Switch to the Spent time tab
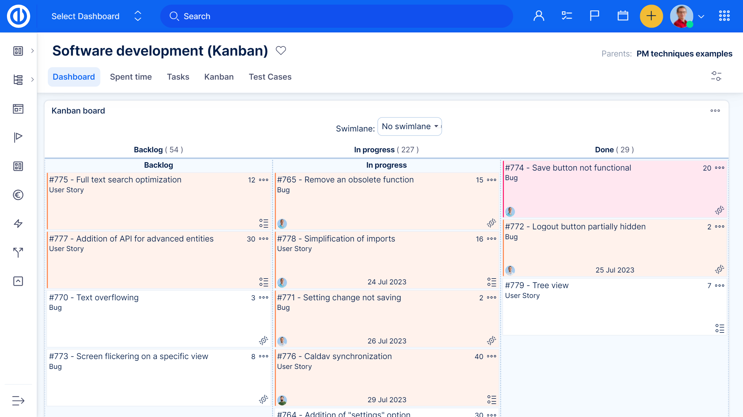This screenshot has height=417, width=743. (131, 77)
